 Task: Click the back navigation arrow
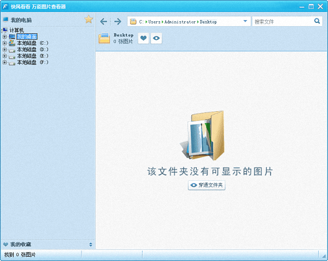tap(104, 22)
